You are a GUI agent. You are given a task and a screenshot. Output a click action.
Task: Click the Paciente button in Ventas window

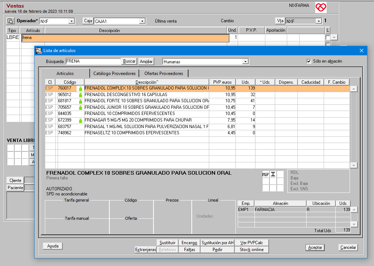coord(15,188)
